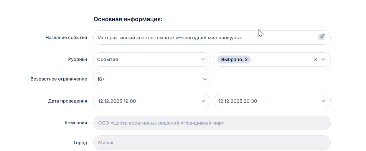Viewport: 366px width, 151px height.
Task: Click the «Возрастное ограничение» label
Action: coord(59,79)
